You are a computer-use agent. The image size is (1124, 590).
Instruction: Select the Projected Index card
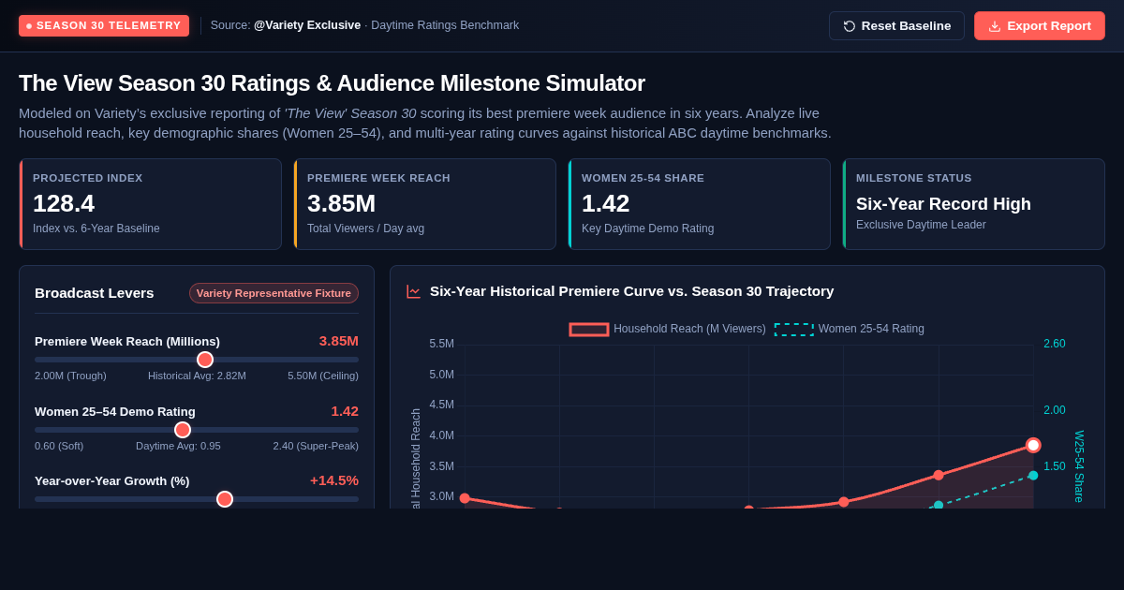point(150,204)
